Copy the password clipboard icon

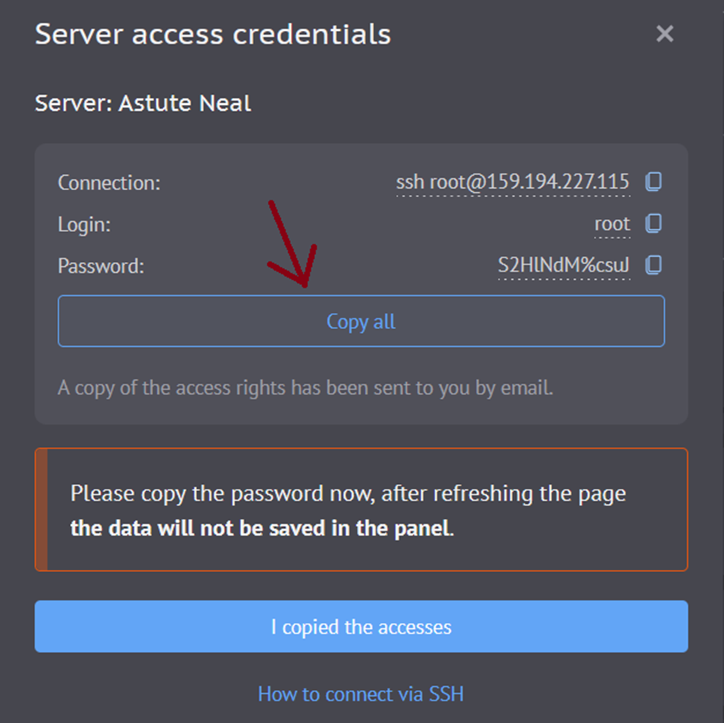tap(653, 265)
